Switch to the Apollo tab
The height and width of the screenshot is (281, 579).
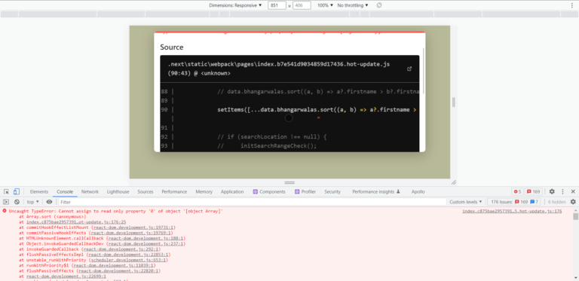coord(418,192)
